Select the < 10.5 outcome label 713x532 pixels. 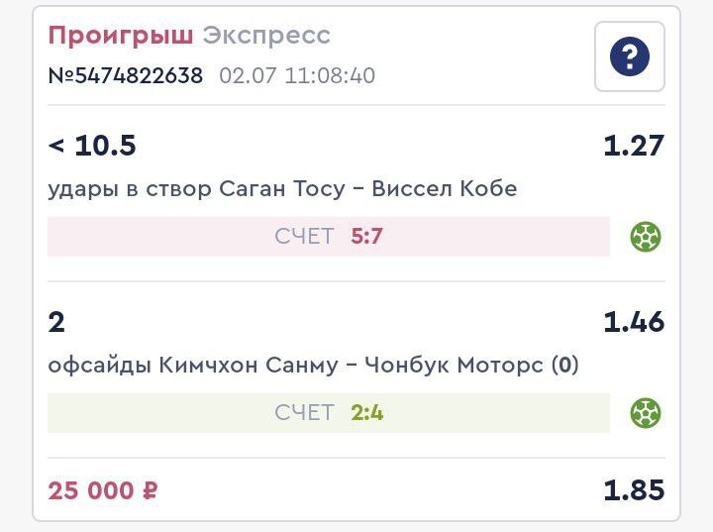(92, 146)
